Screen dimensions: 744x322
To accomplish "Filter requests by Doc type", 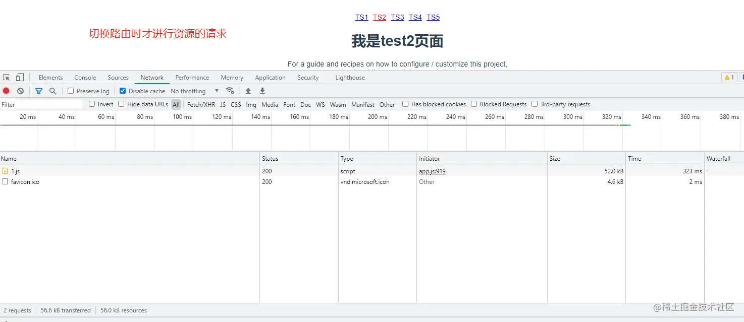I will click(306, 105).
